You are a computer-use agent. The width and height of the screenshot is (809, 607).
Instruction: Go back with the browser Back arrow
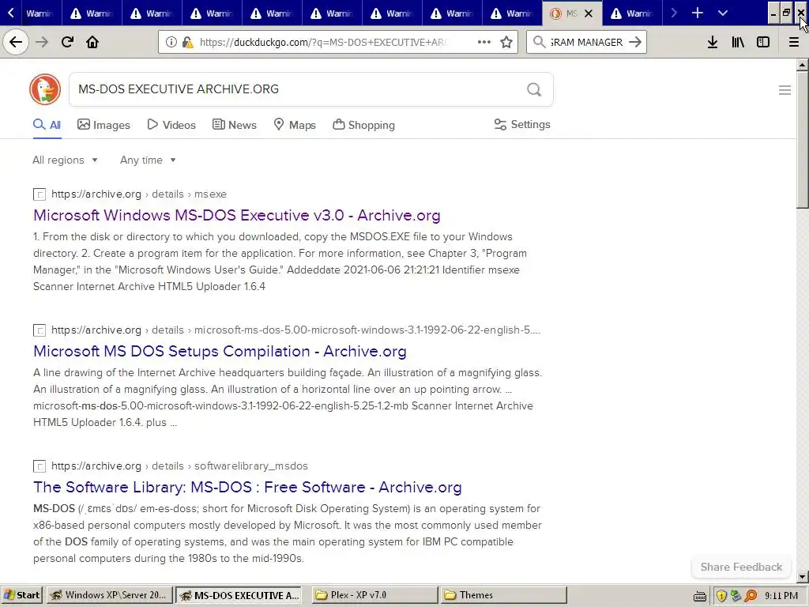(16, 42)
